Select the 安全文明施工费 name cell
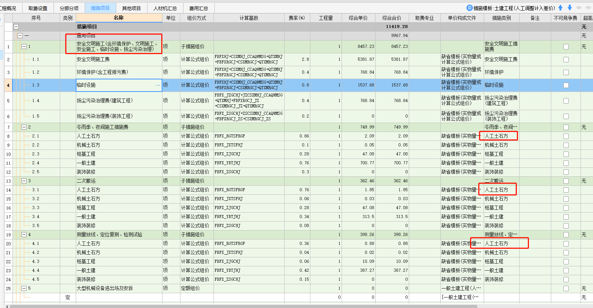The image size is (593, 308). [119, 60]
